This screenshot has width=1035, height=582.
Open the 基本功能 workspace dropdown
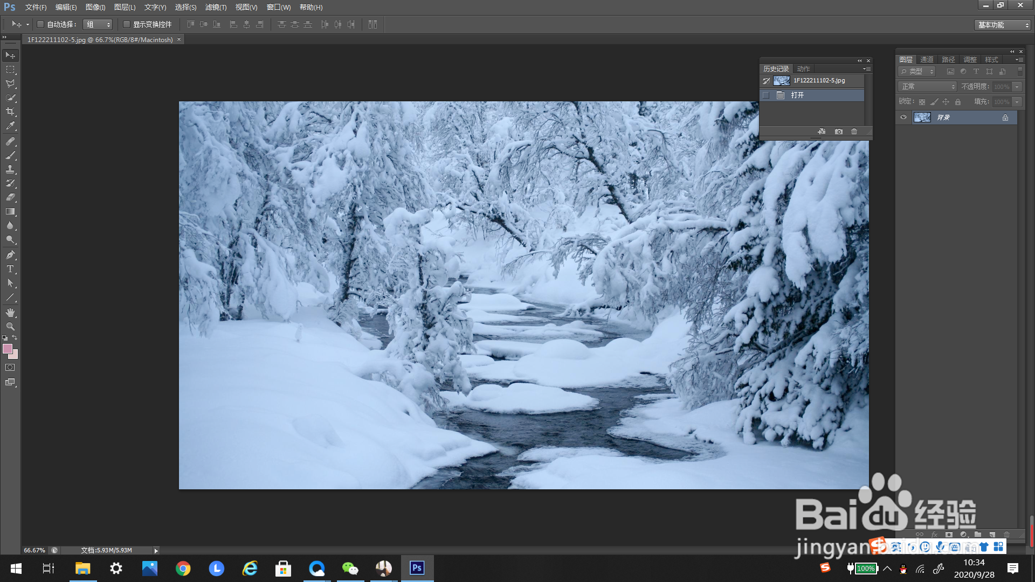click(x=1003, y=25)
